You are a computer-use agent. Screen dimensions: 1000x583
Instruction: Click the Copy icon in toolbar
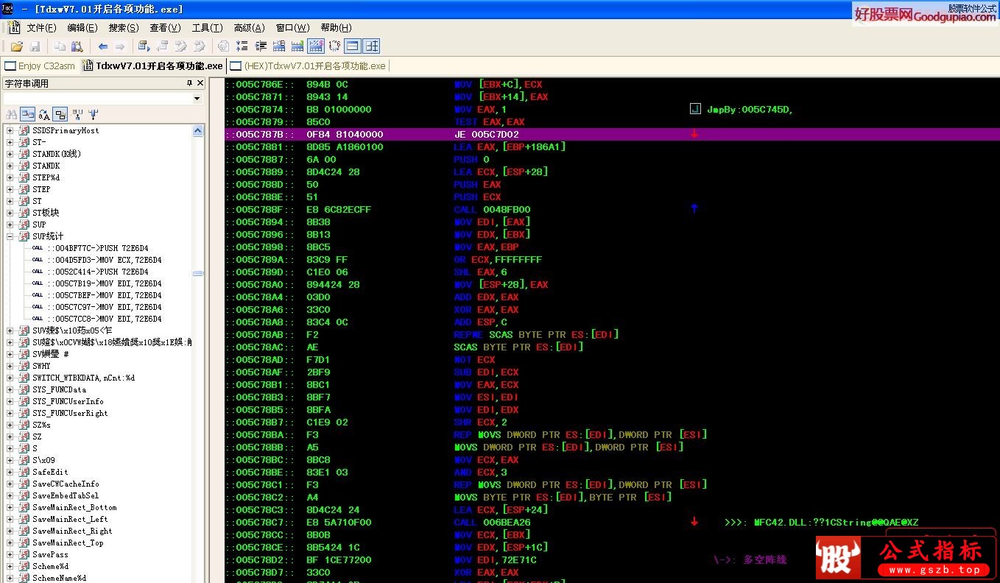point(60,46)
